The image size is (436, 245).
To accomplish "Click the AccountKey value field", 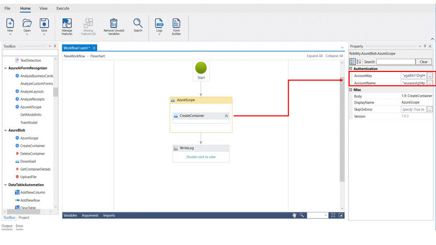I will coord(414,76).
